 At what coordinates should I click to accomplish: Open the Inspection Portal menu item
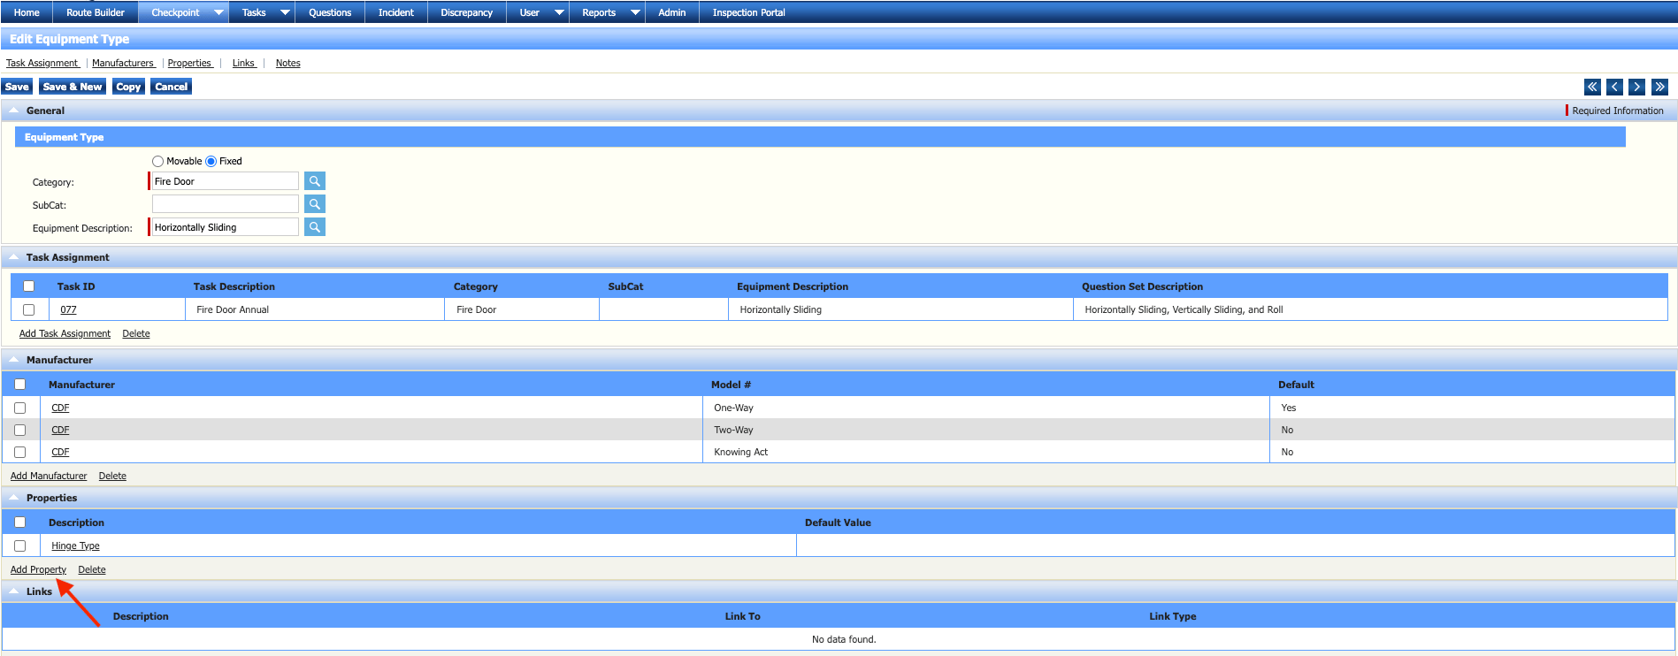(749, 12)
